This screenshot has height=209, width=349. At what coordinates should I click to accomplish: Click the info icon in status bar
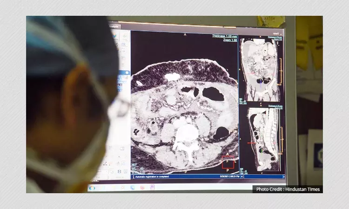134,177
